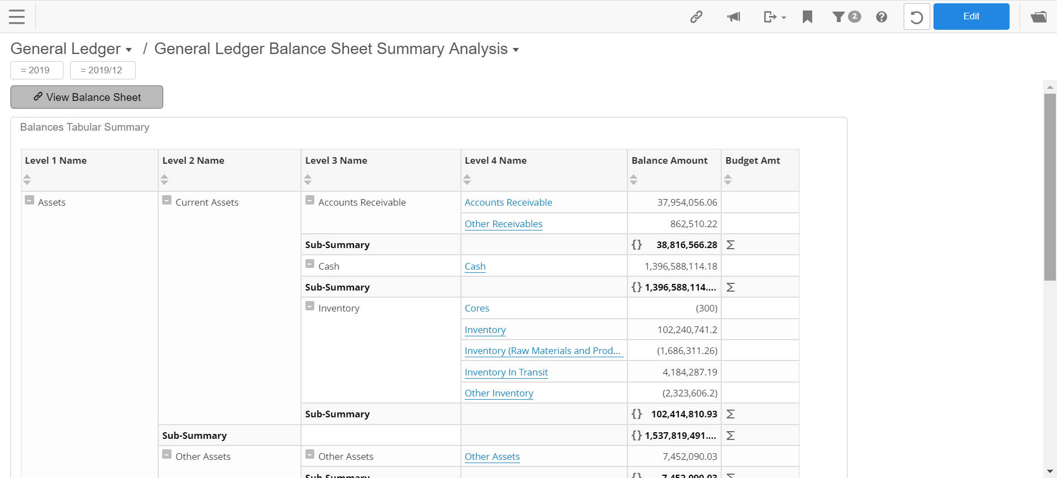
Task: Refresh the dashboard data
Action: click(916, 17)
